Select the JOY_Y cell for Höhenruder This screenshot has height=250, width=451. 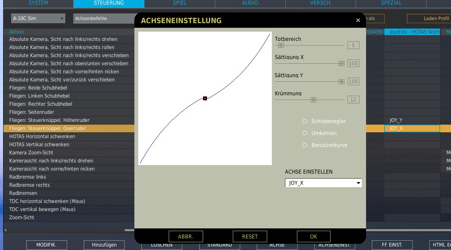(x=412, y=120)
